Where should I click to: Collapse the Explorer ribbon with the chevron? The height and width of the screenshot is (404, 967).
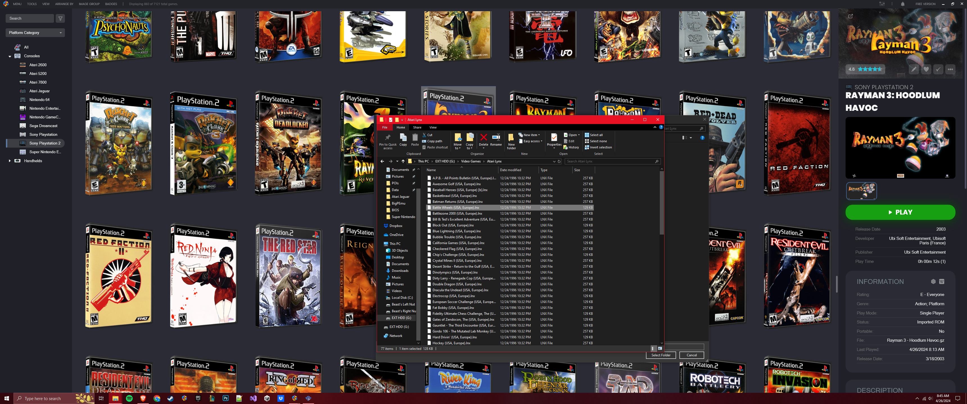point(655,127)
